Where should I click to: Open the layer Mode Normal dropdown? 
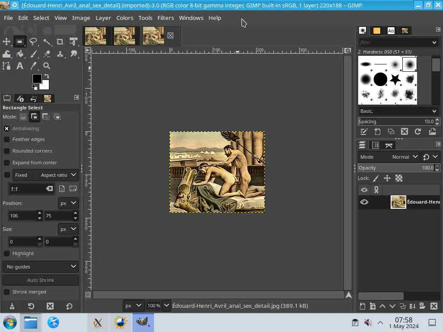388,156
